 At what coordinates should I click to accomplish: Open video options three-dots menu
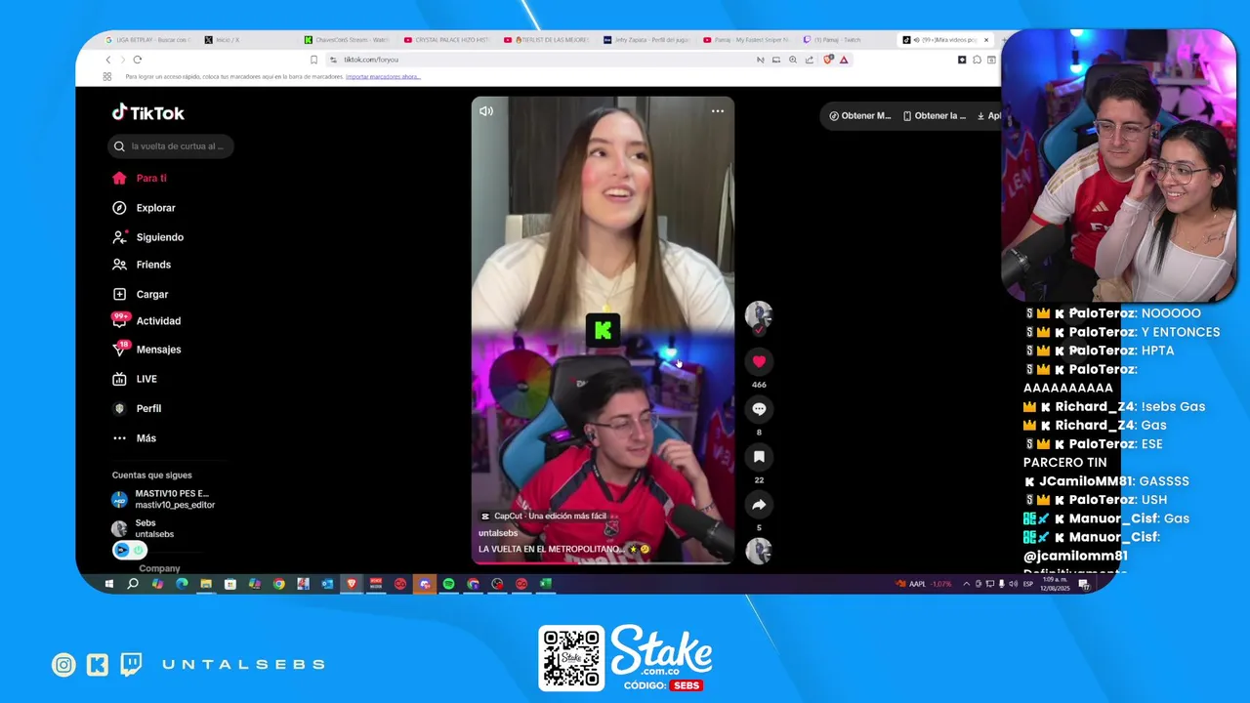coord(718,111)
